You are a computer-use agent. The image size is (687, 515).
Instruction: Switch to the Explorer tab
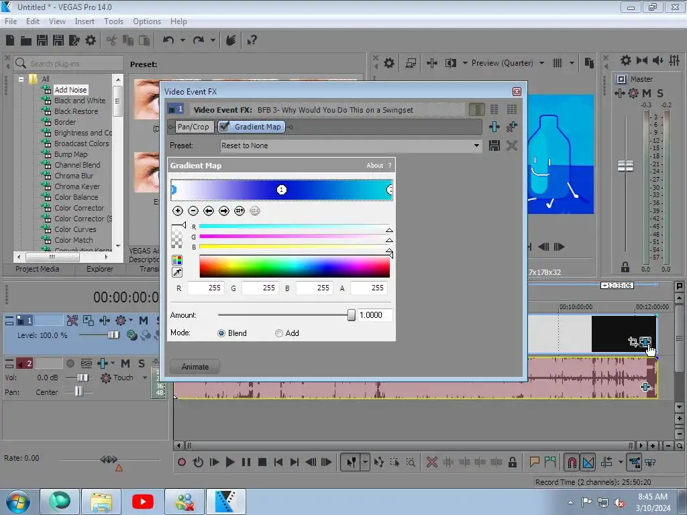[99, 269]
